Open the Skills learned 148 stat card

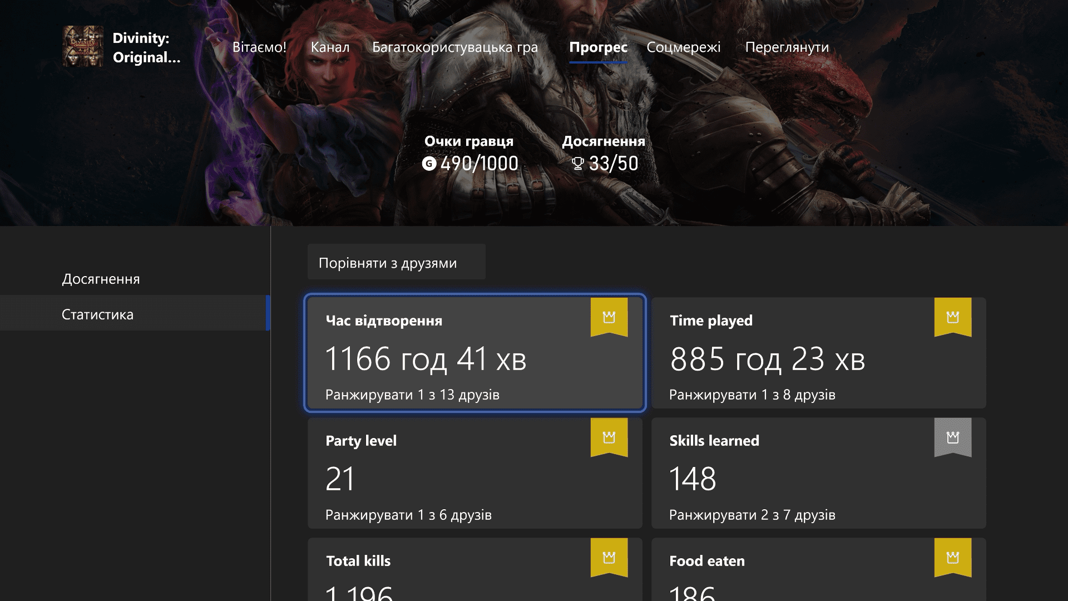[819, 473]
